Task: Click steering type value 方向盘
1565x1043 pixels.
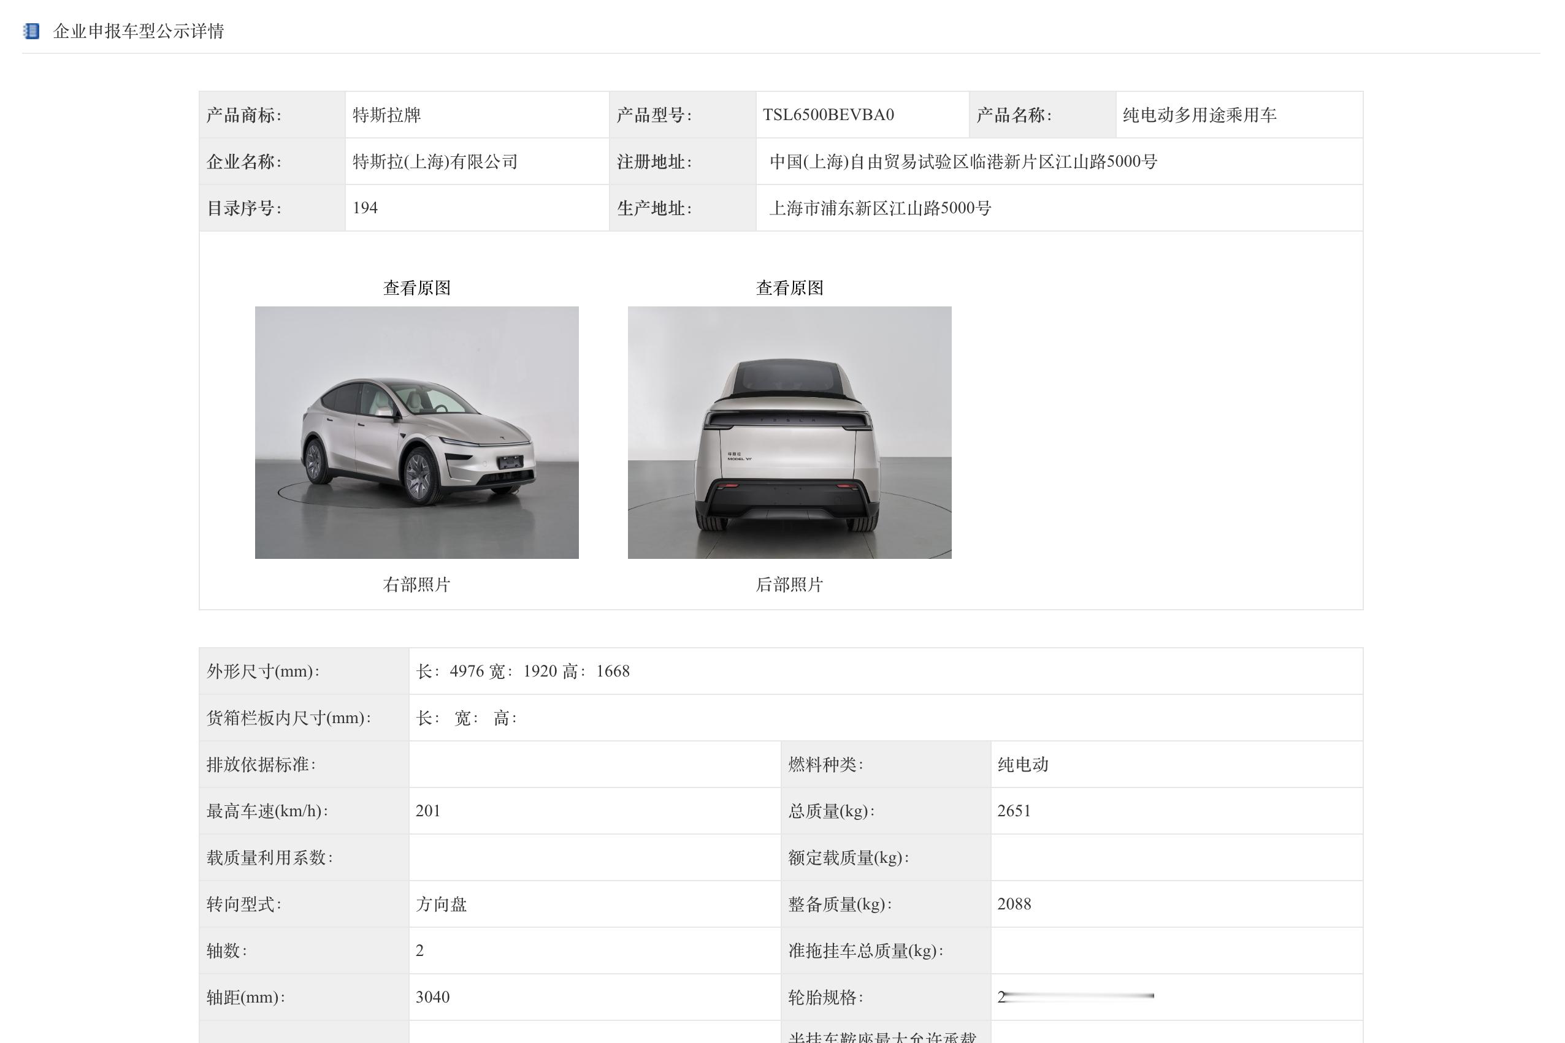Action: pos(442,904)
